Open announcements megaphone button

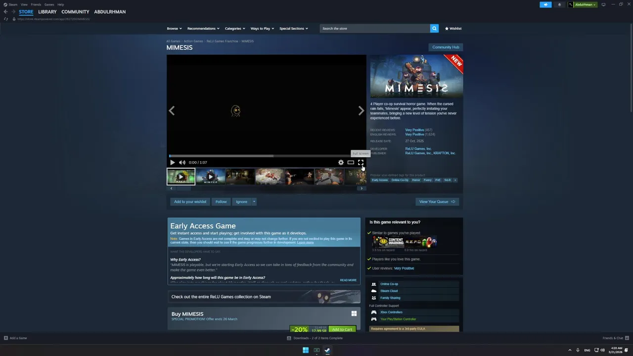[x=545, y=4]
